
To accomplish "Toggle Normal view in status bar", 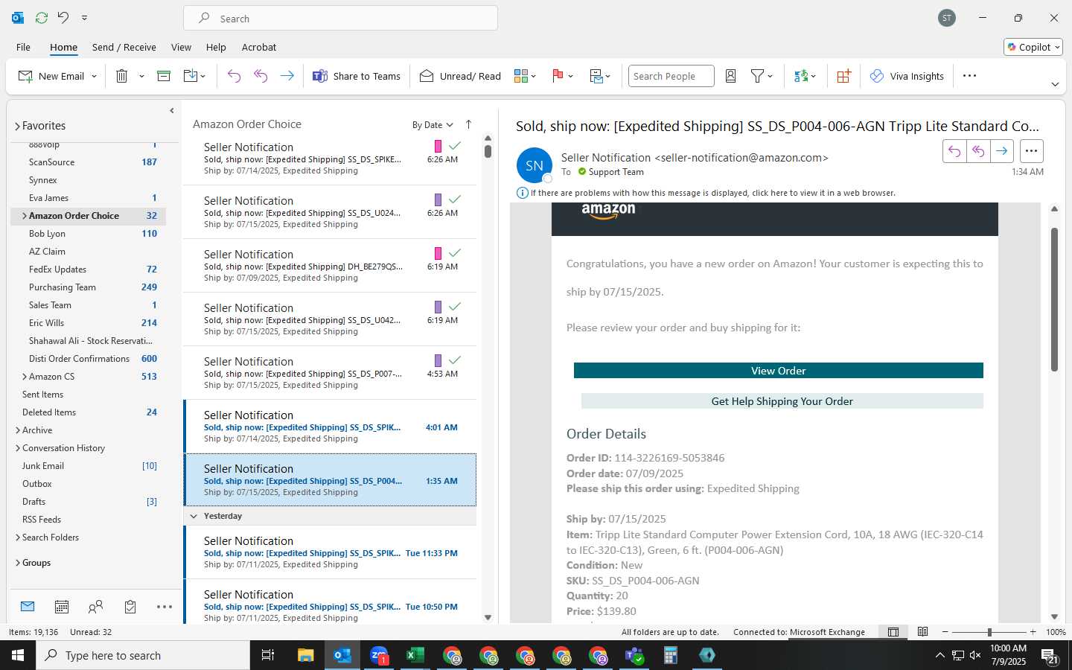I will [893, 632].
